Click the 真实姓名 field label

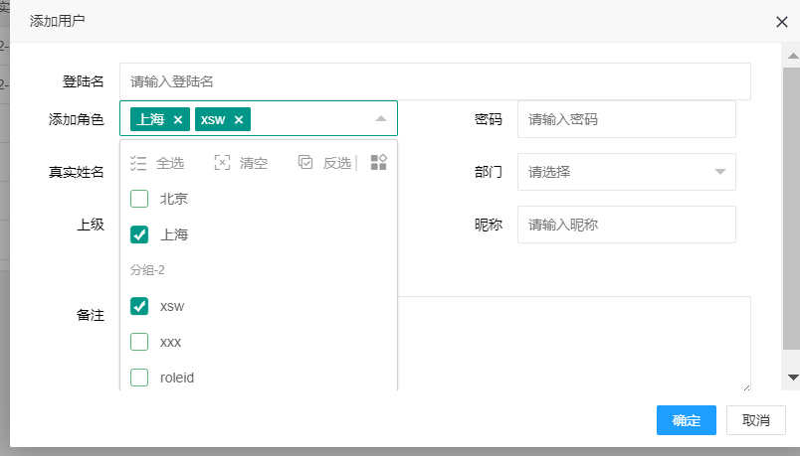tap(77, 172)
